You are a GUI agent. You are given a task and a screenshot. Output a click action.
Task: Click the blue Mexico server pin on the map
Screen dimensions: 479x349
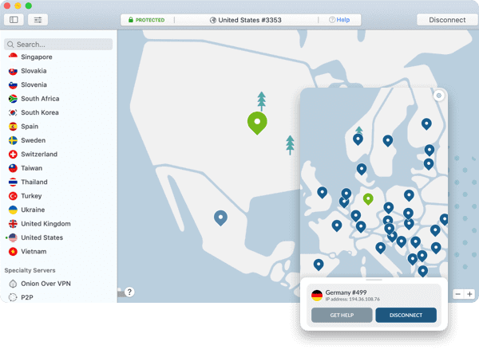pyautogui.click(x=220, y=218)
